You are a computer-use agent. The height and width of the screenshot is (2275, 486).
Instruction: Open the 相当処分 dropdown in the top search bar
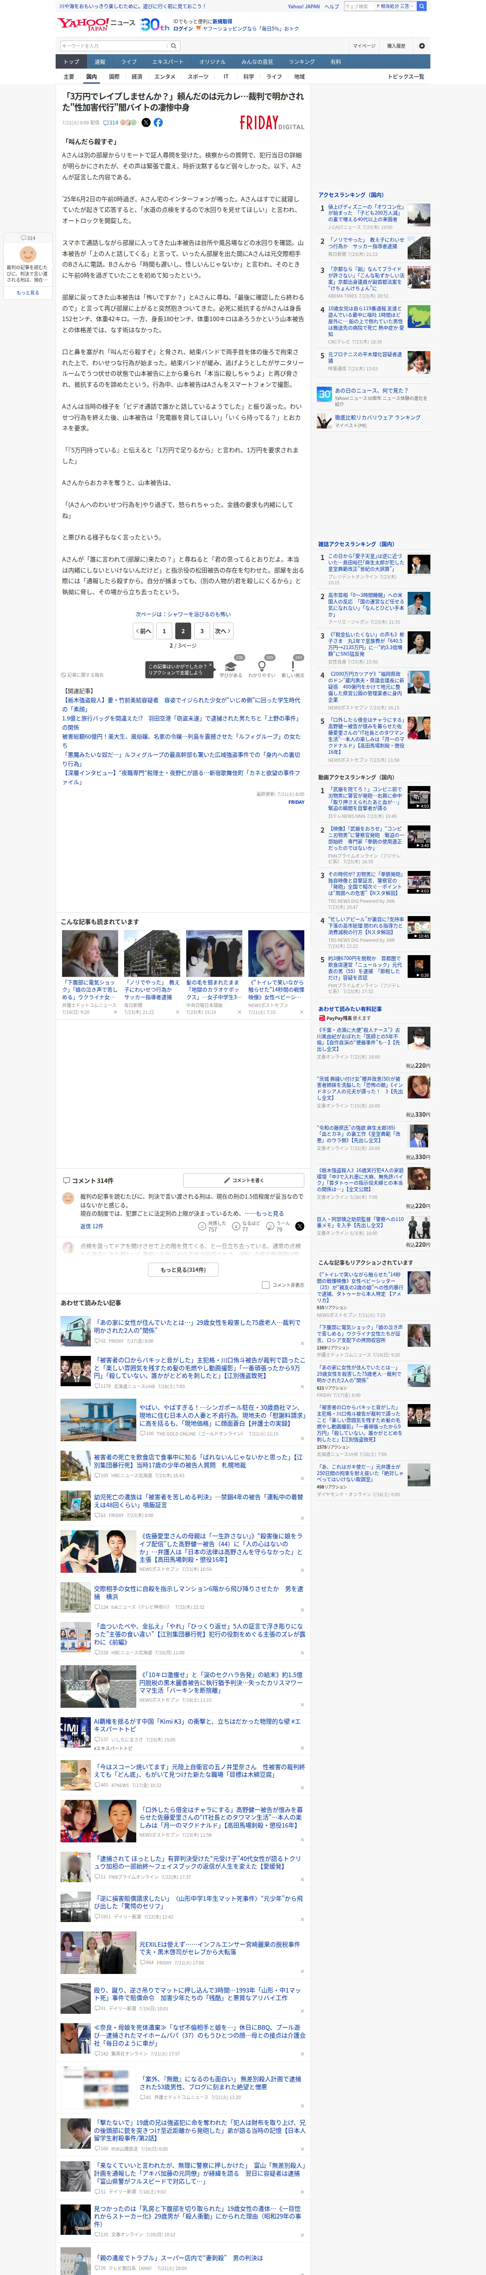395,6
